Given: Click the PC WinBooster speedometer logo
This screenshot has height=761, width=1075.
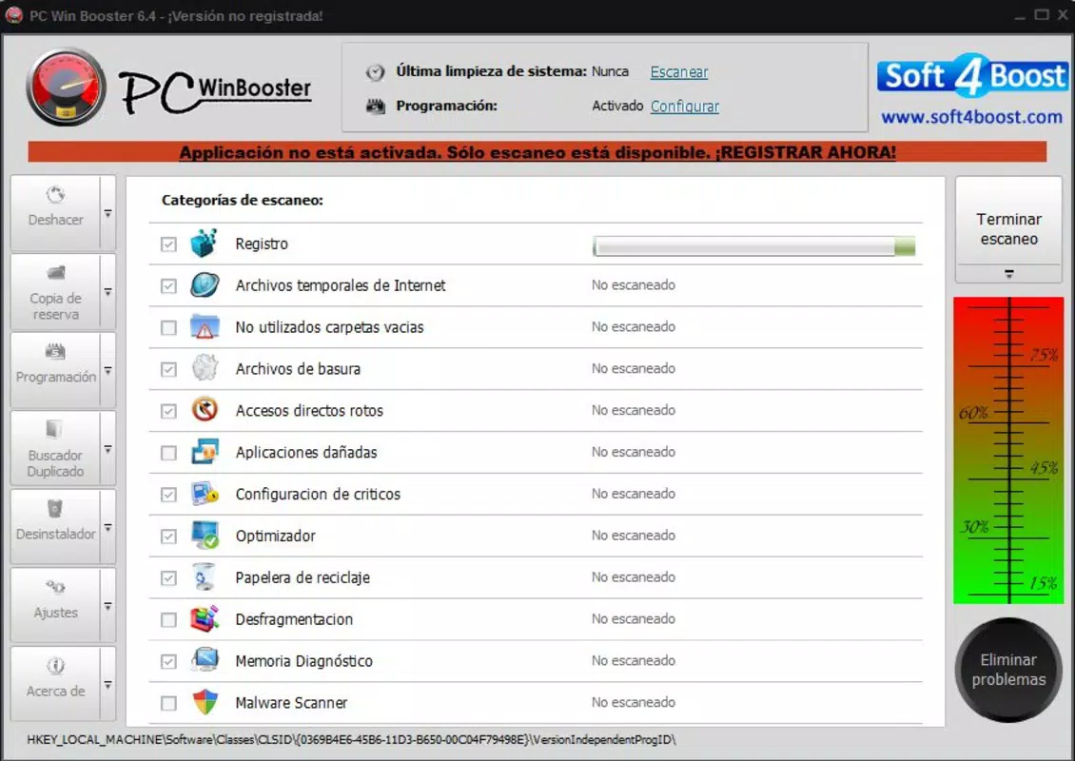Looking at the screenshot, I should point(66,88).
